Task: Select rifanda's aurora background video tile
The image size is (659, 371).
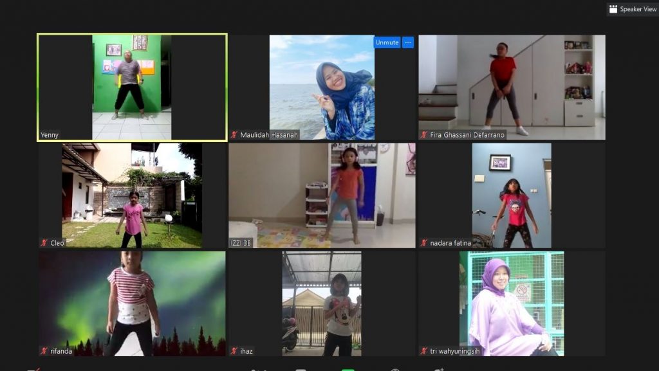Action: [x=132, y=301]
